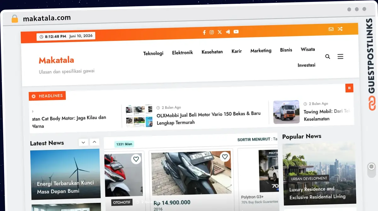Click the newsletter envelope icon

click(331, 29)
